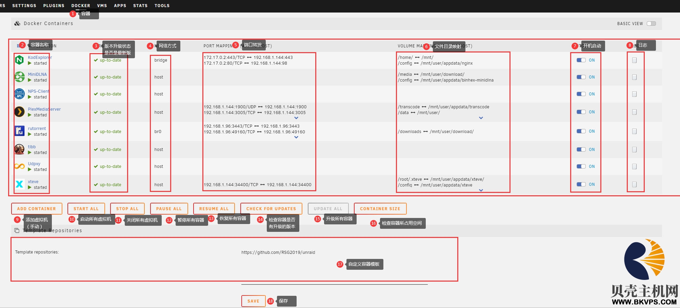Open the NPS-Client container link
The width and height of the screenshot is (680, 308).
tap(39, 91)
